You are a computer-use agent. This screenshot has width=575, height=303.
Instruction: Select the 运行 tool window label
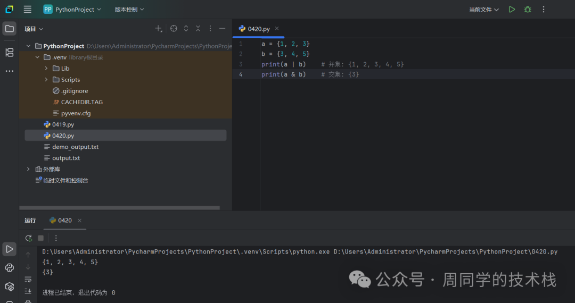pos(30,220)
